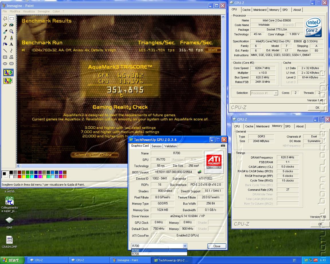Select the Super PI desktop shortcut icon
Screen dimensions: 330x264
(9, 201)
